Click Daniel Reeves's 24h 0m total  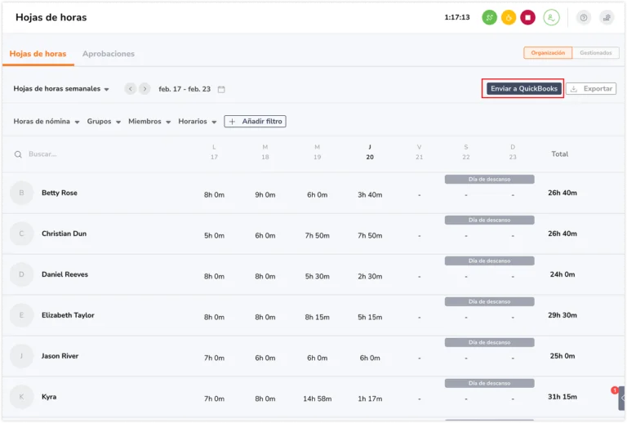click(x=563, y=274)
